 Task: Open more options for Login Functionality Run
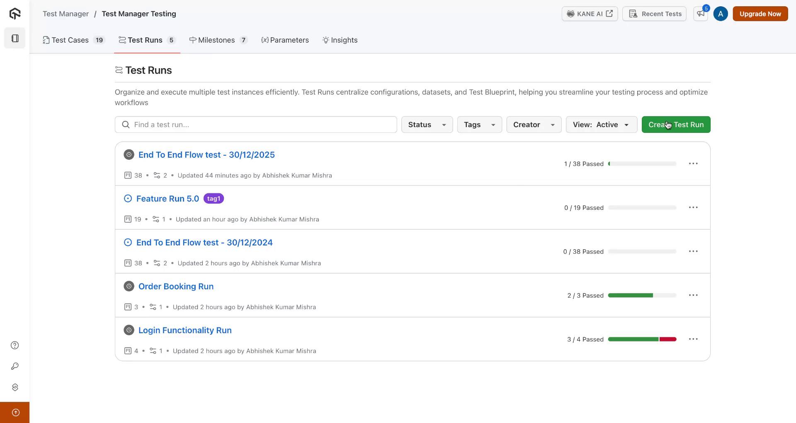click(x=693, y=339)
